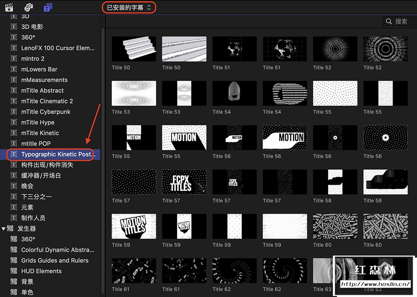Select the 3D 电影 title category
This screenshot has height=297, width=417.
(51, 27)
